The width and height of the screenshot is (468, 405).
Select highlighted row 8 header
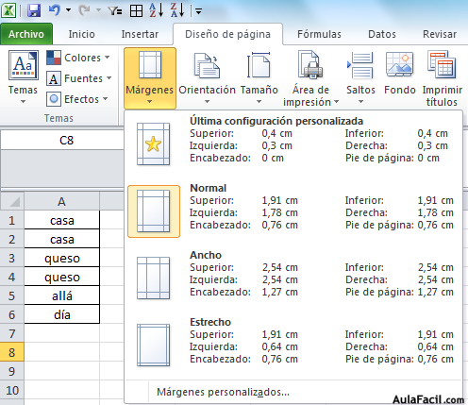(x=12, y=352)
